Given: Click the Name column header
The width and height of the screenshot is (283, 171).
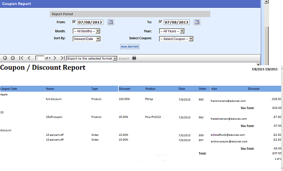Looking at the screenshot, I should coord(50,89).
